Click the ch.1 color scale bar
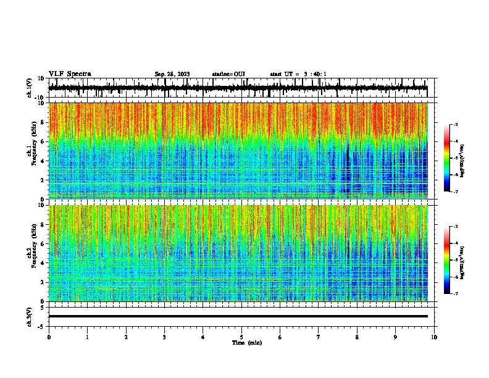The width and height of the screenshot is (489, 378). [447, 158]
